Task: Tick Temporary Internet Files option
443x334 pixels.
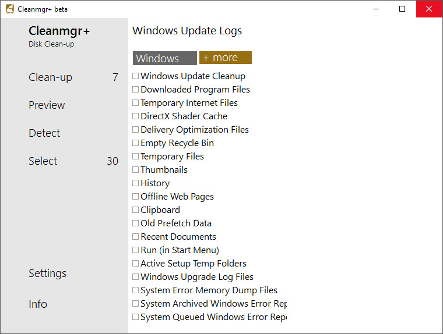Action: 135,103
